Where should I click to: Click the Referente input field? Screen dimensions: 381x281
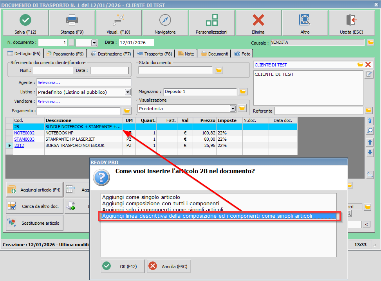coord(319,111)
